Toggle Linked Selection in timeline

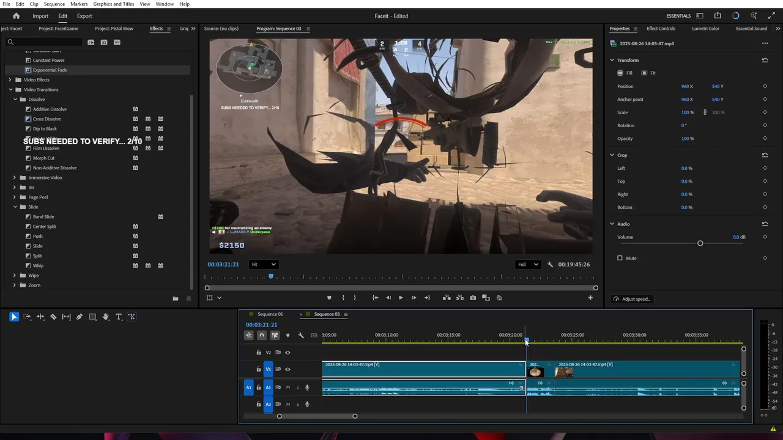pos(275,335)
